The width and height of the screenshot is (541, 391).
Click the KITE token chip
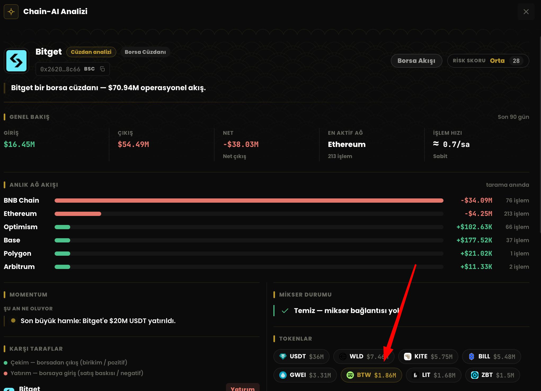tap(428, 357)
